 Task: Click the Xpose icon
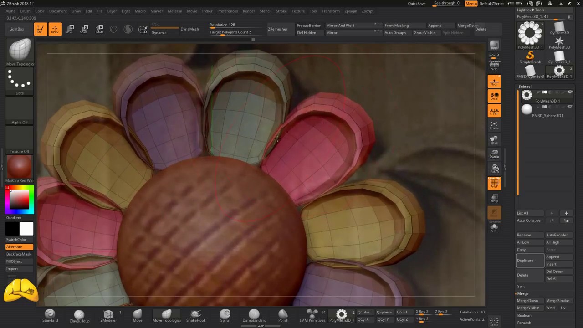click(494, 321)
